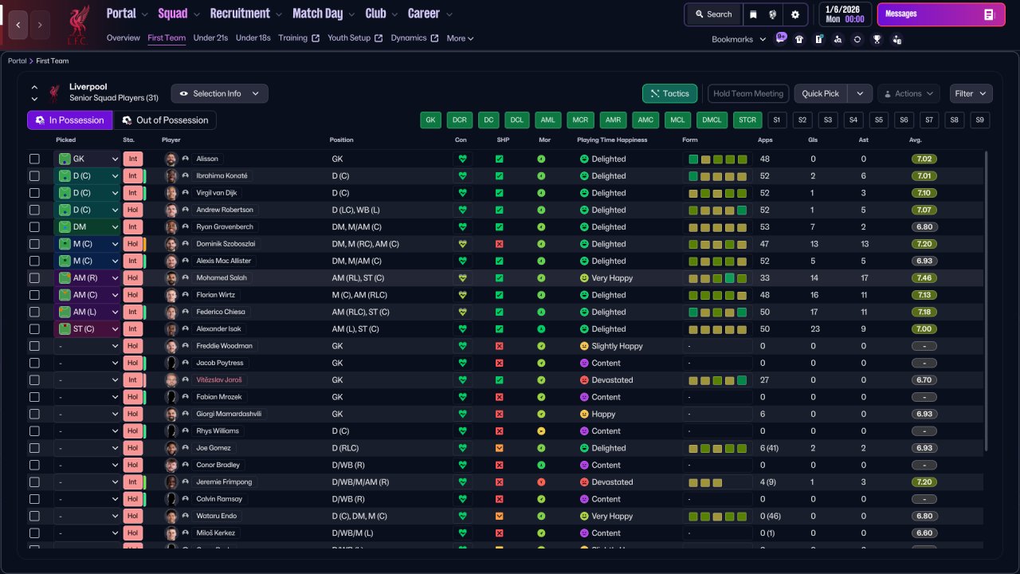Open the picked-position dropdown for Freddie Woodman

88,346
